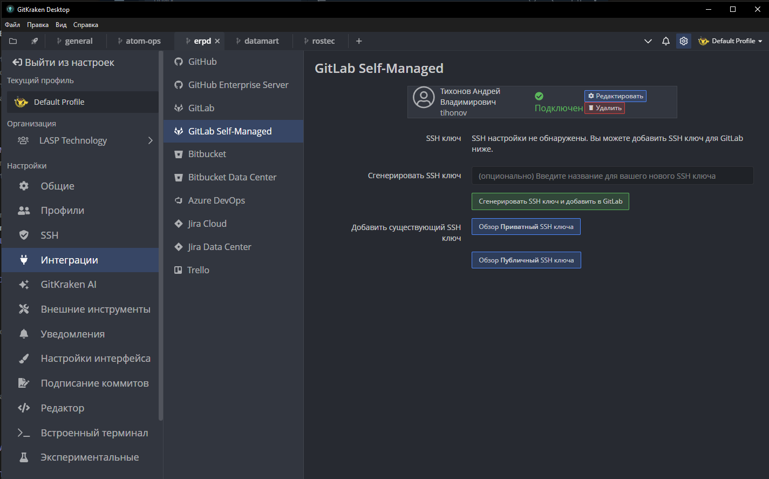Click the code brackets icon beside Редактор

tap(24, 408)
